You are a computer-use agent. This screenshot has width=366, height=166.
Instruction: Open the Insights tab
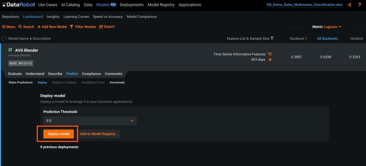tap(53, 17)
